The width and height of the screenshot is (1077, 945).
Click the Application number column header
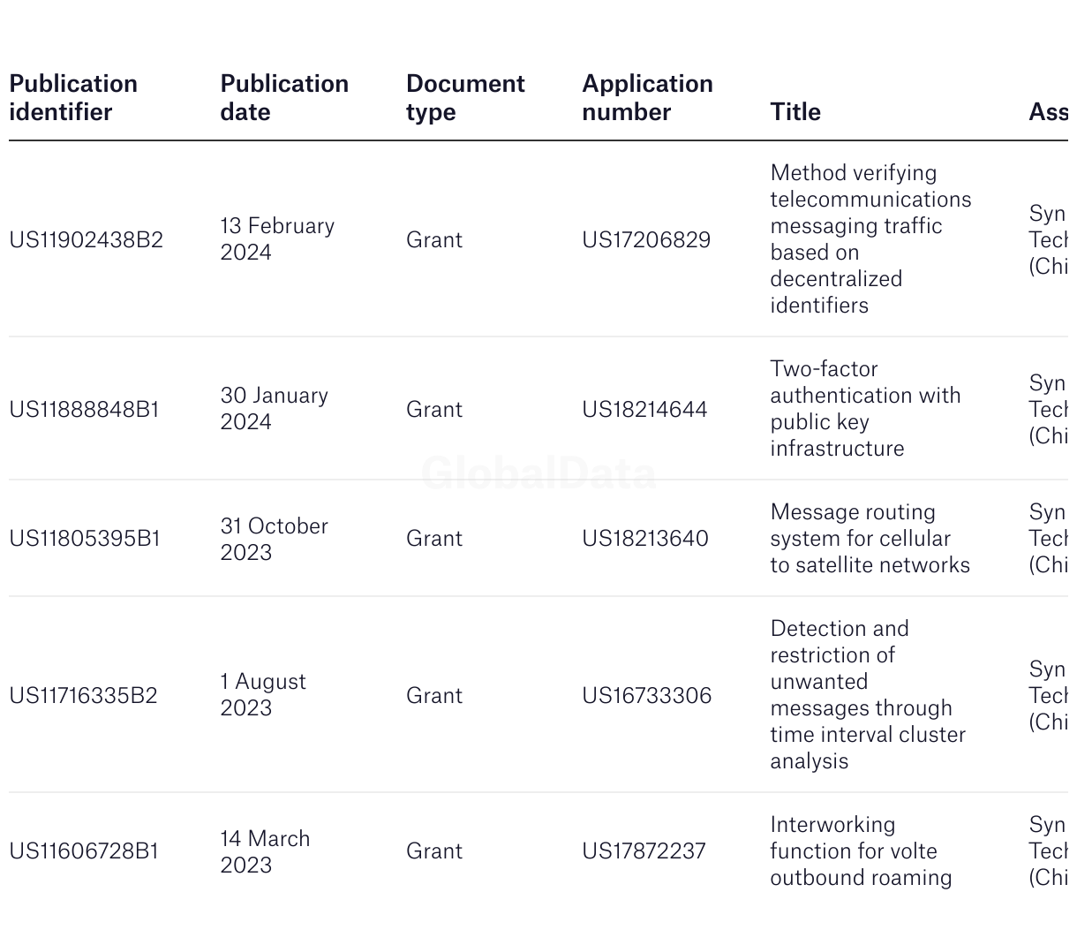pyautogui.click(x=647, y=98)
